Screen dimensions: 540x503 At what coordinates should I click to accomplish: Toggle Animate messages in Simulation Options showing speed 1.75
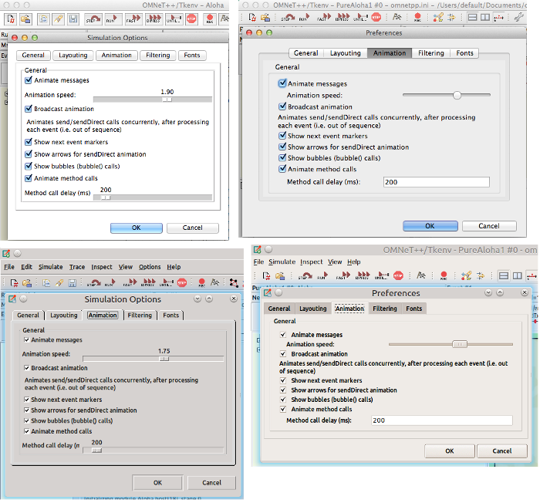pyautogui.click(x=26, y=339)
